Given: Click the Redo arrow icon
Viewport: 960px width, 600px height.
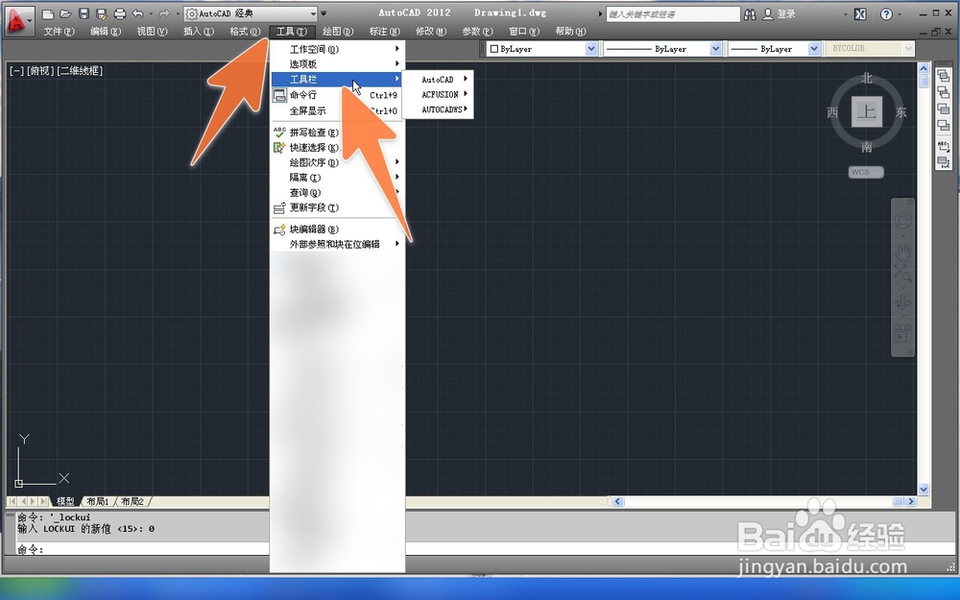Looking at the screenshot, I should tap(164, 13).
